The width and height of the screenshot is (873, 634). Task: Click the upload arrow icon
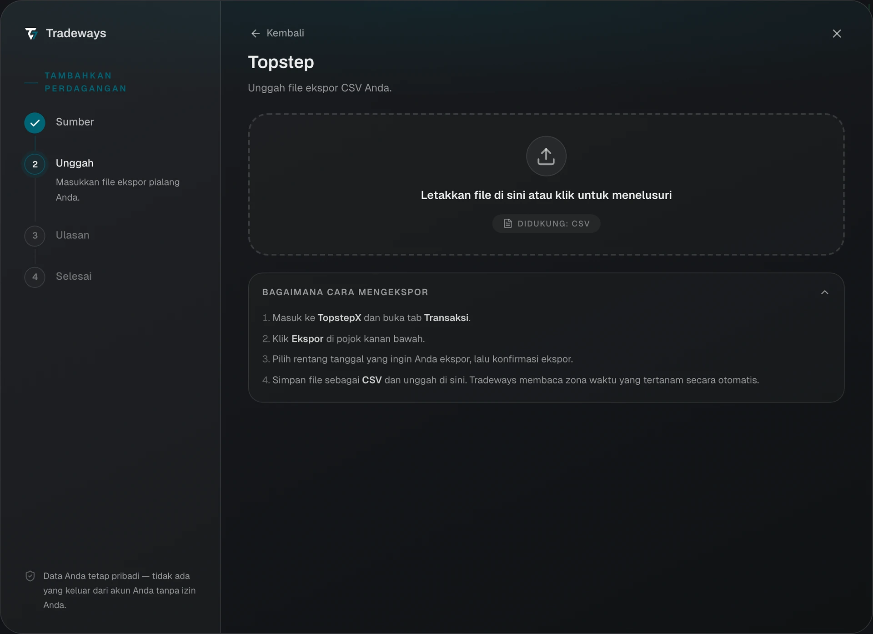point(546,156)
